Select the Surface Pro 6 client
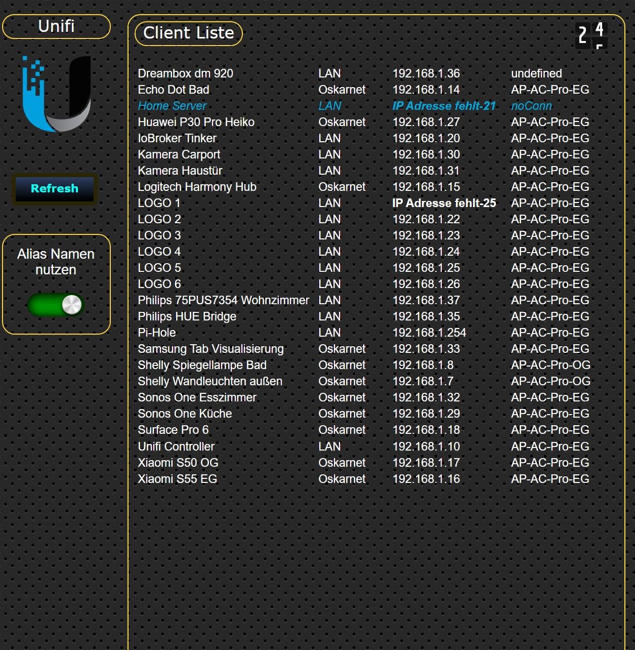 (x=173, y=430)
